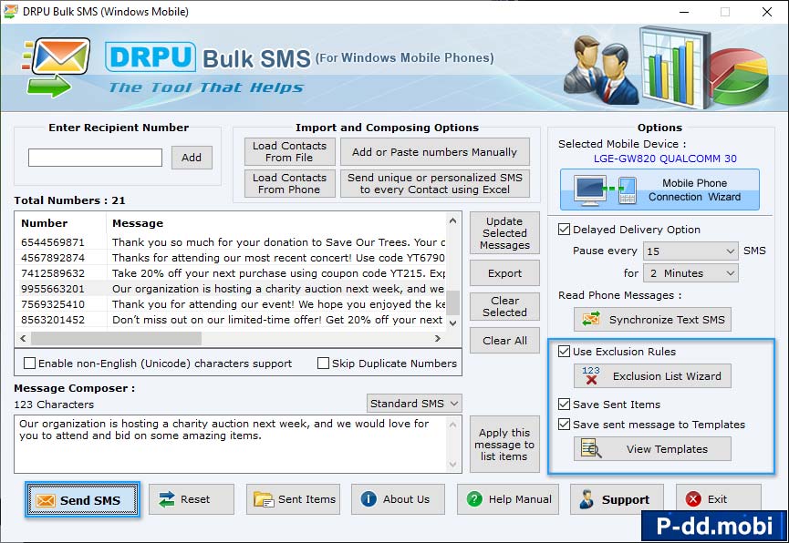The image size is (789, 543).
Task: Click the Clear Selected button
Action: pos(504,306)
